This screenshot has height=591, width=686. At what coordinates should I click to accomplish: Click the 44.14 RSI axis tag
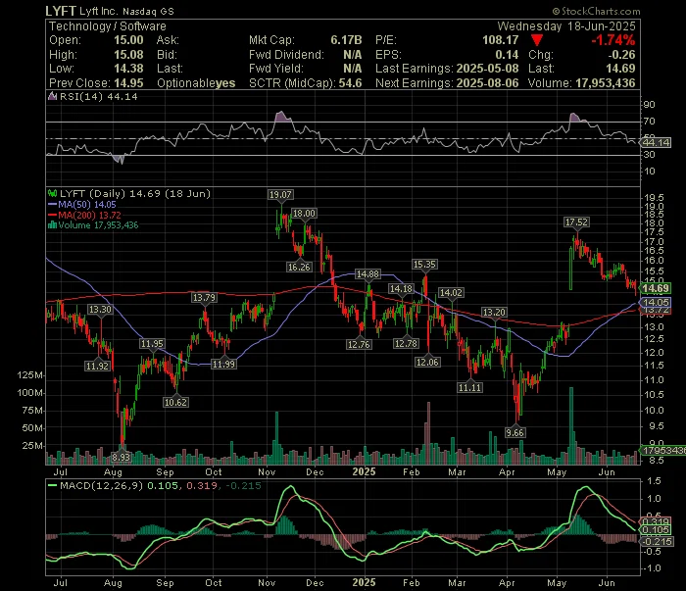click(x=655, y=143)
